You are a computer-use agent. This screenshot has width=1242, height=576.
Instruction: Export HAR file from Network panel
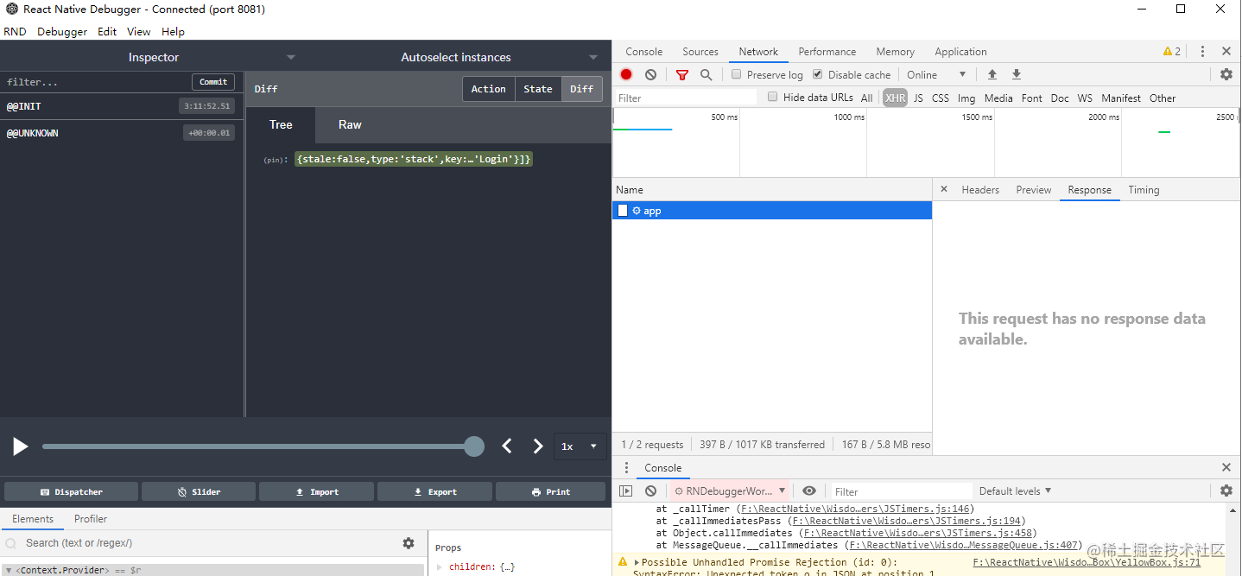click(x=1016, y=74)
